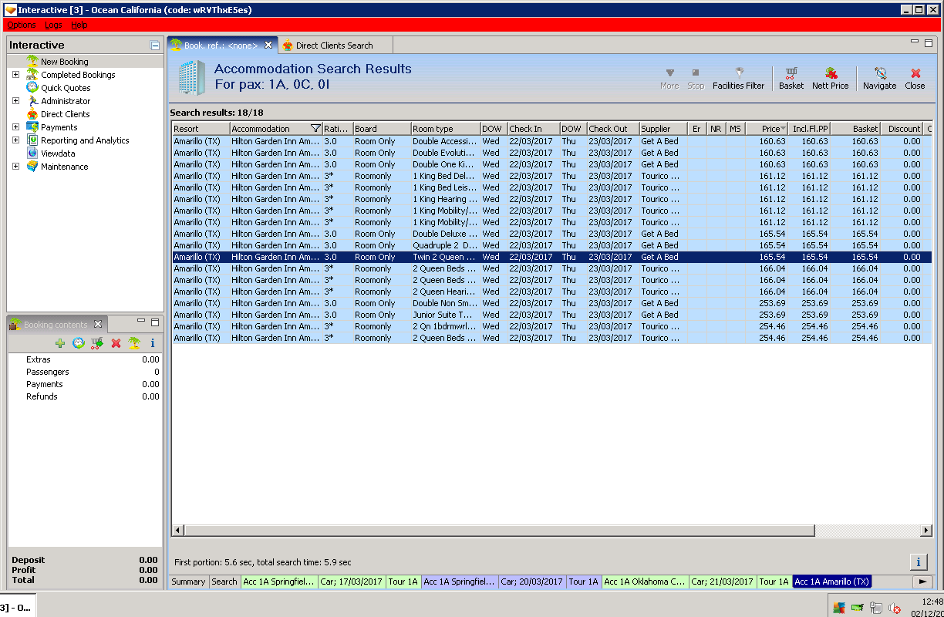Select the Acc 1A Amarillo (TX) tab
Image resolution: width=944 pixels, height=617 pixels.
coord(831,582)
